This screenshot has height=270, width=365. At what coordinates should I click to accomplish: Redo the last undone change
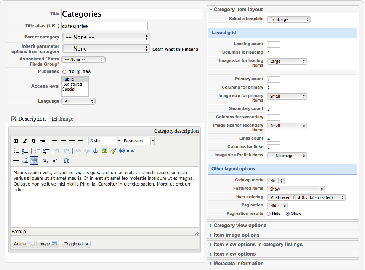66,151
